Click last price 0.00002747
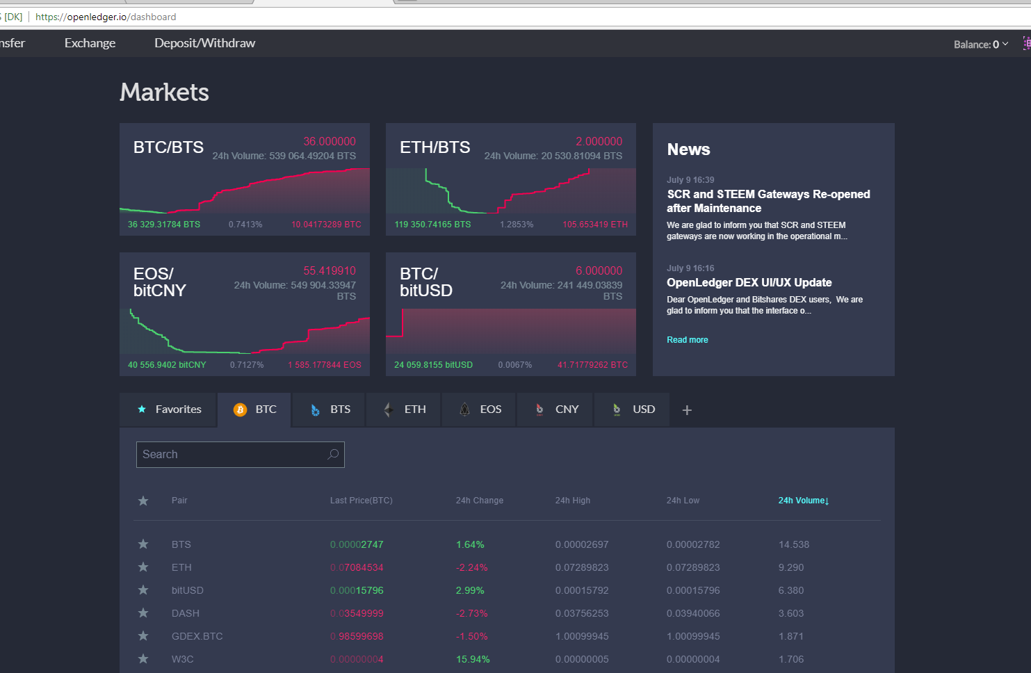The image size is (1031, 673). click(357, 544)
